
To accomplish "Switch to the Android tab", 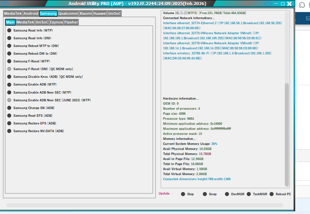I will point(31,13).
